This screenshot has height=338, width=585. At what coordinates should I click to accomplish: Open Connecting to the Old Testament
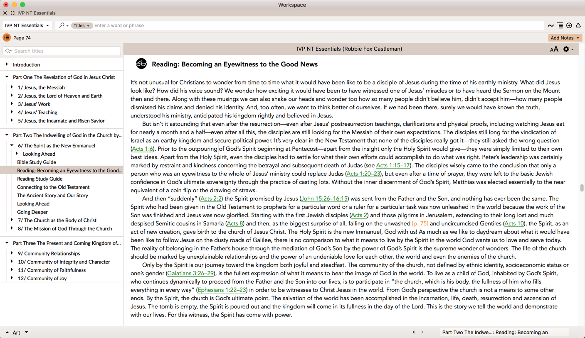pos(53,187)
